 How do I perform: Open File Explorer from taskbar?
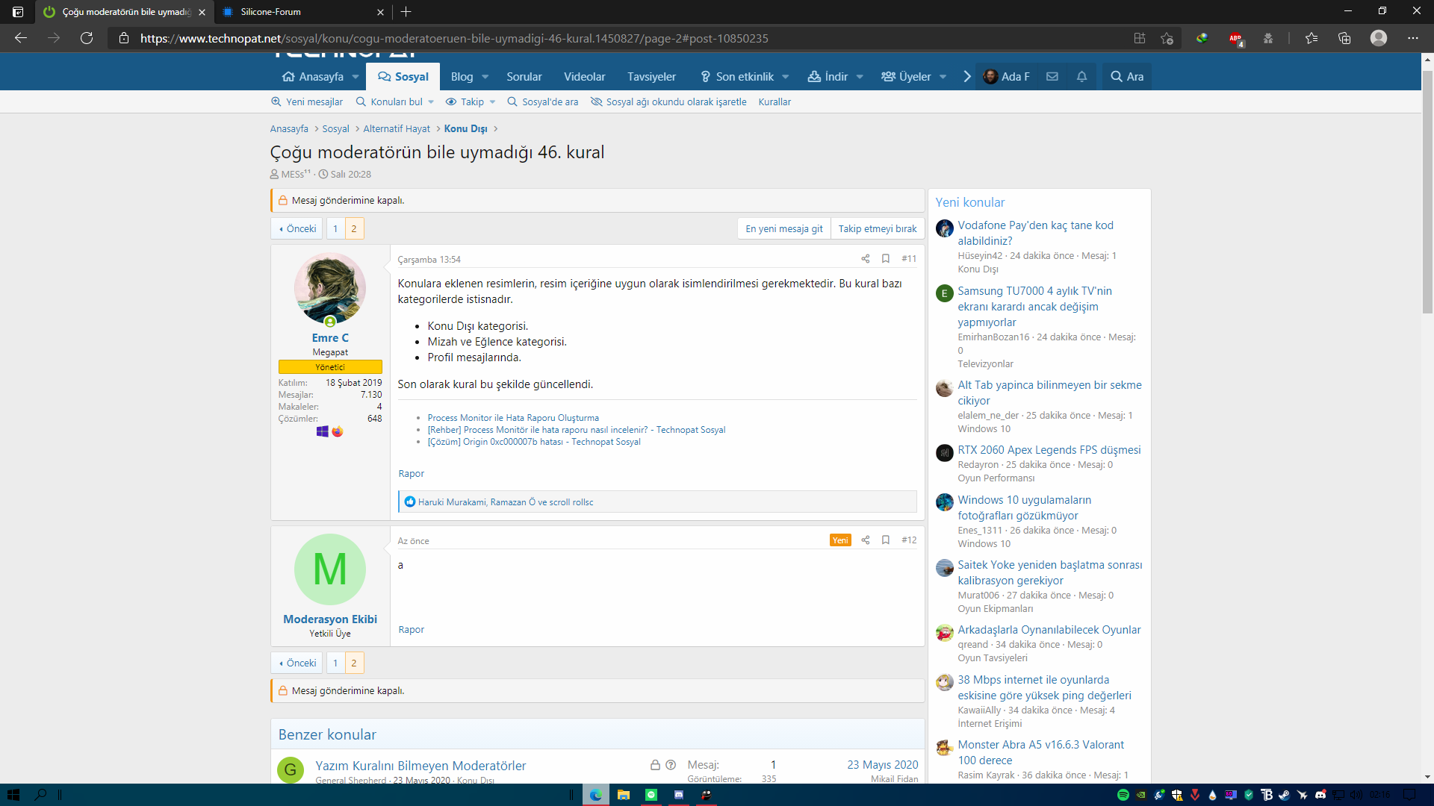[x=624, y=795]
